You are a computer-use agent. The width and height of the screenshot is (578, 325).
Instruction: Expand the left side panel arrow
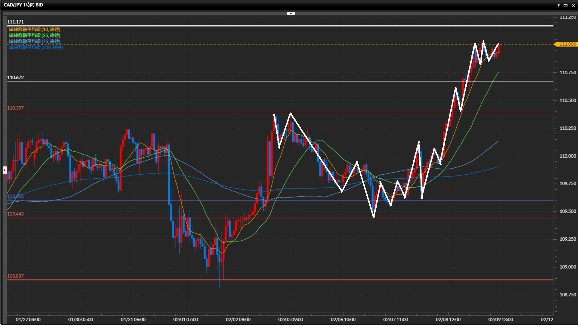[x=5, y=170]
